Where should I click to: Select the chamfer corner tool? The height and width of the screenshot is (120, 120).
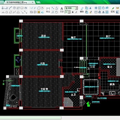click(x=39, y=8)
